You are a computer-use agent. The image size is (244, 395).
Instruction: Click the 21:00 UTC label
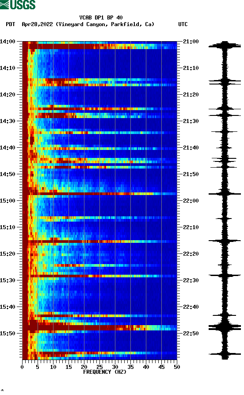(191, 41)
